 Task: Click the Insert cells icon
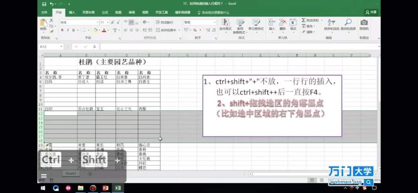coord(272,23)
